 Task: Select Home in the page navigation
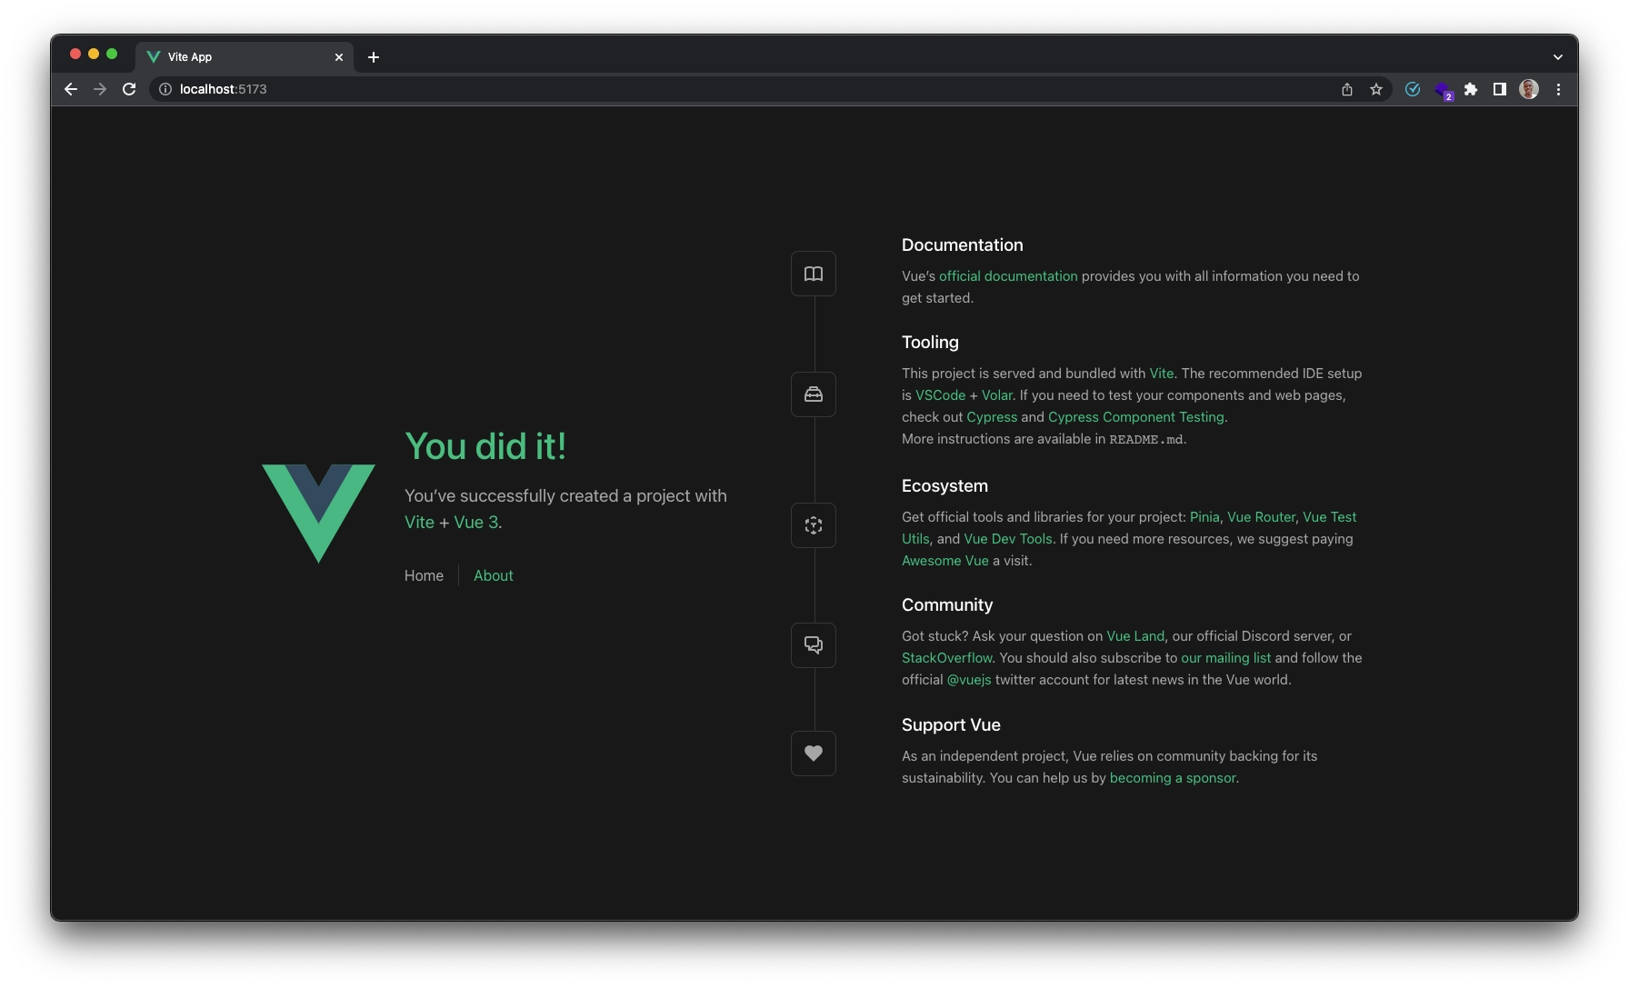(x=423, y=575)
